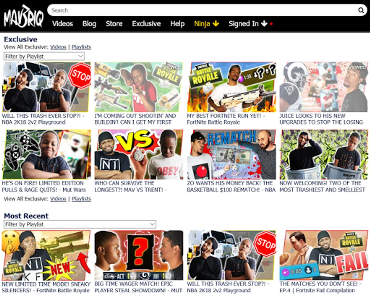Open 'MY BEST FORTNITE RUN YET' thumbnail

click(x=231, y=87)
